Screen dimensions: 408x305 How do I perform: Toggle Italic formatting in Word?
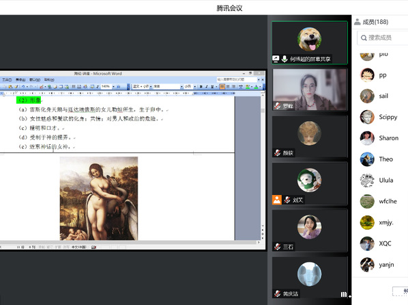coord(206,87)
